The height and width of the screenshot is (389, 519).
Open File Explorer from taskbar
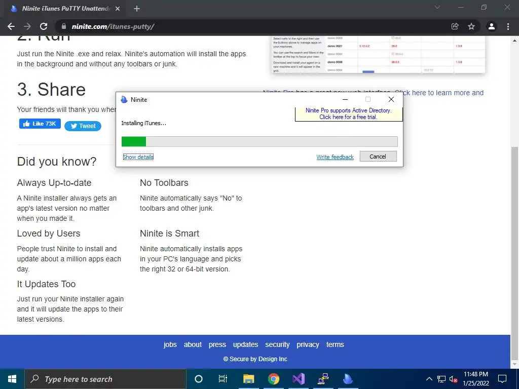point(248,379)
